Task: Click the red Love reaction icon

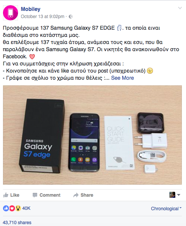Action: (12, 208)
